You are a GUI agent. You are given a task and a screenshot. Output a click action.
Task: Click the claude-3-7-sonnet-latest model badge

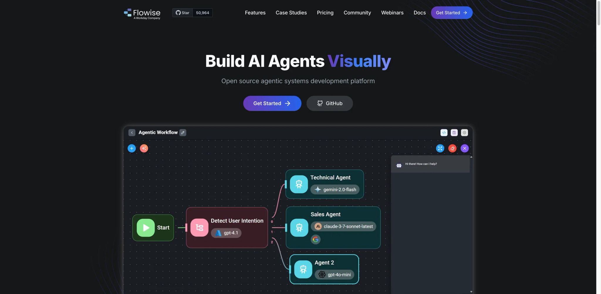tap(343, 226)
